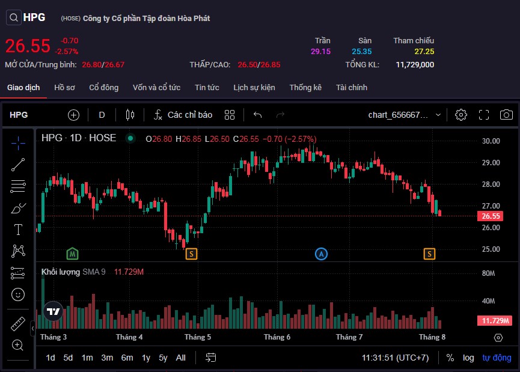
Task: Click the green HPG symbol status dot
Action: pyautogui.click(x=130, y=138)
